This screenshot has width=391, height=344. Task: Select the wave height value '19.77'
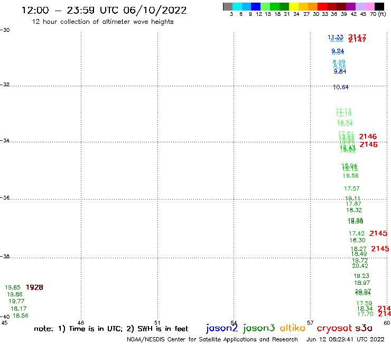click(x=16, y=302)
